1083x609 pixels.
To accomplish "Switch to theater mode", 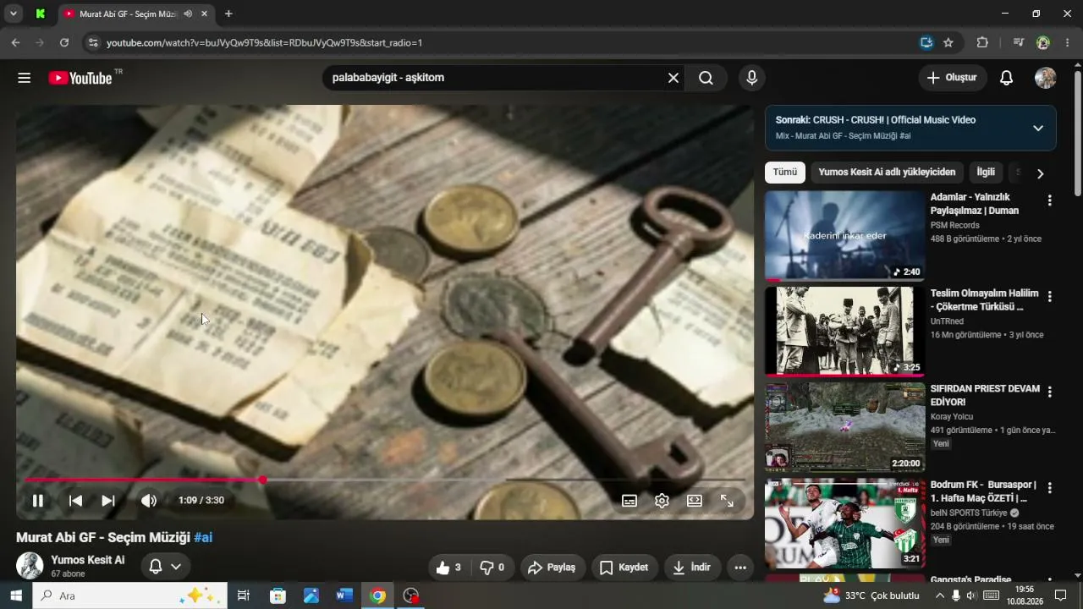I will point(695,501).
